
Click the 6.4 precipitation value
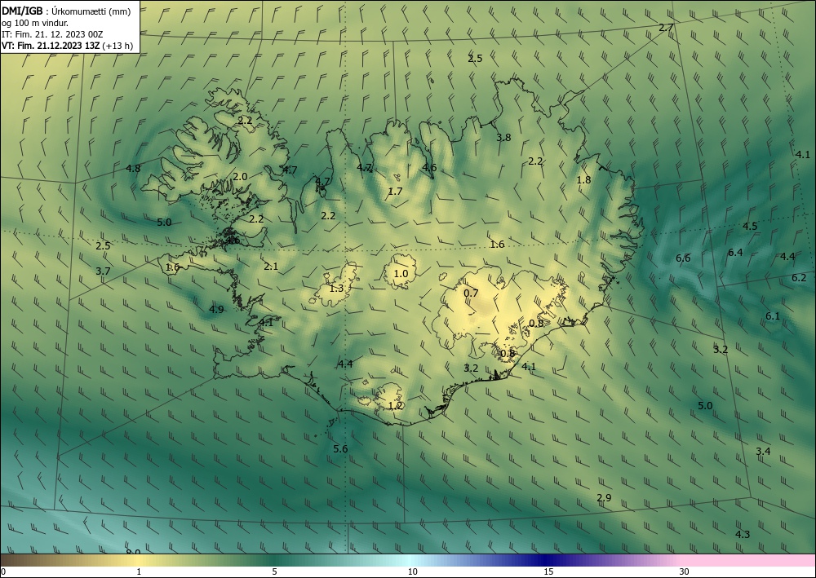pos(735,253)
